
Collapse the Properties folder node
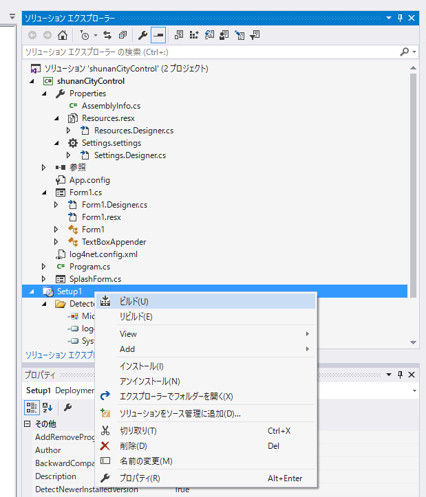pyautogui.click(x=45, y=93)
